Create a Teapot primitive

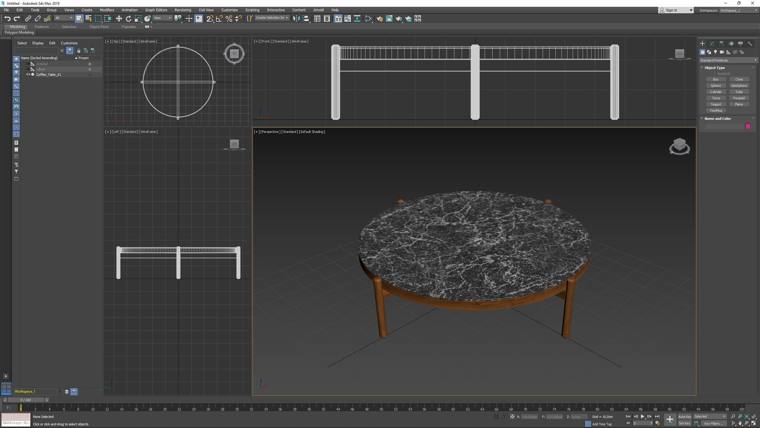pos(716,104)
